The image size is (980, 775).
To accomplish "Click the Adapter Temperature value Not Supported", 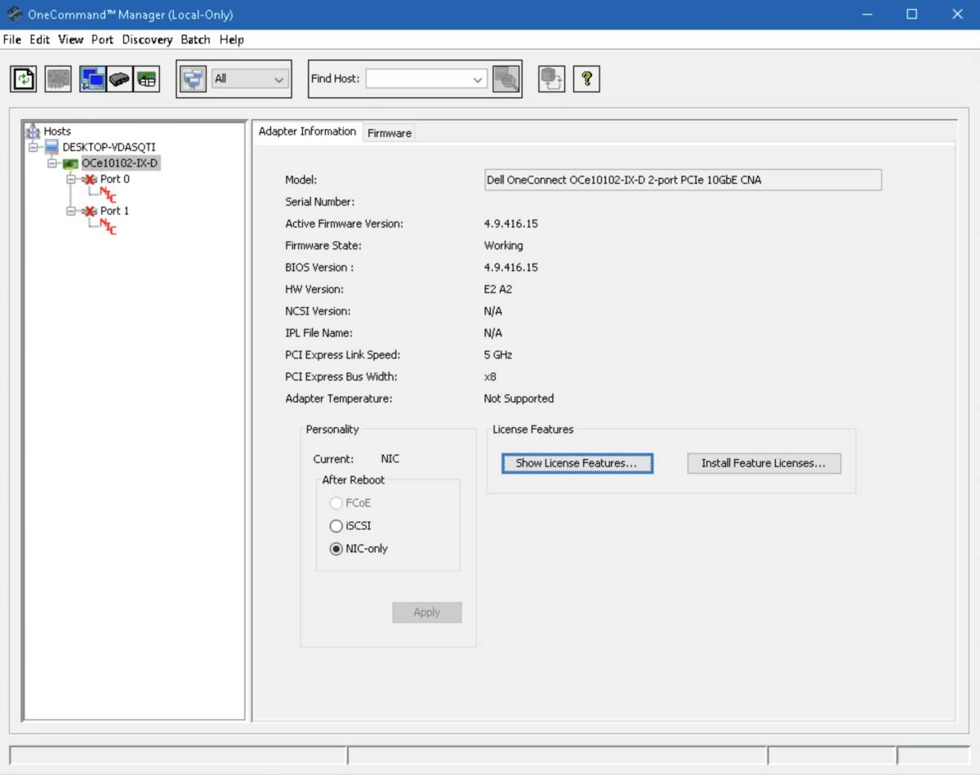I will 519,399.
